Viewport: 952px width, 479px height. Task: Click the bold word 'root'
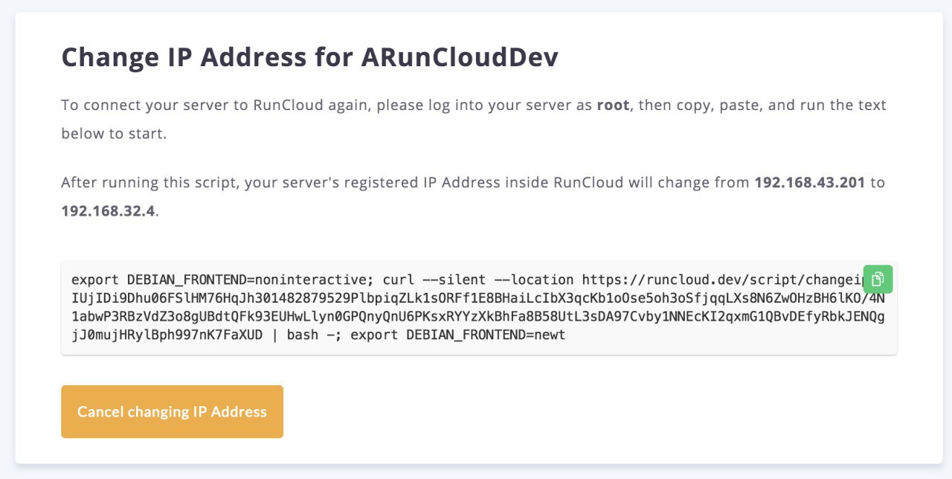coord(614,105)
